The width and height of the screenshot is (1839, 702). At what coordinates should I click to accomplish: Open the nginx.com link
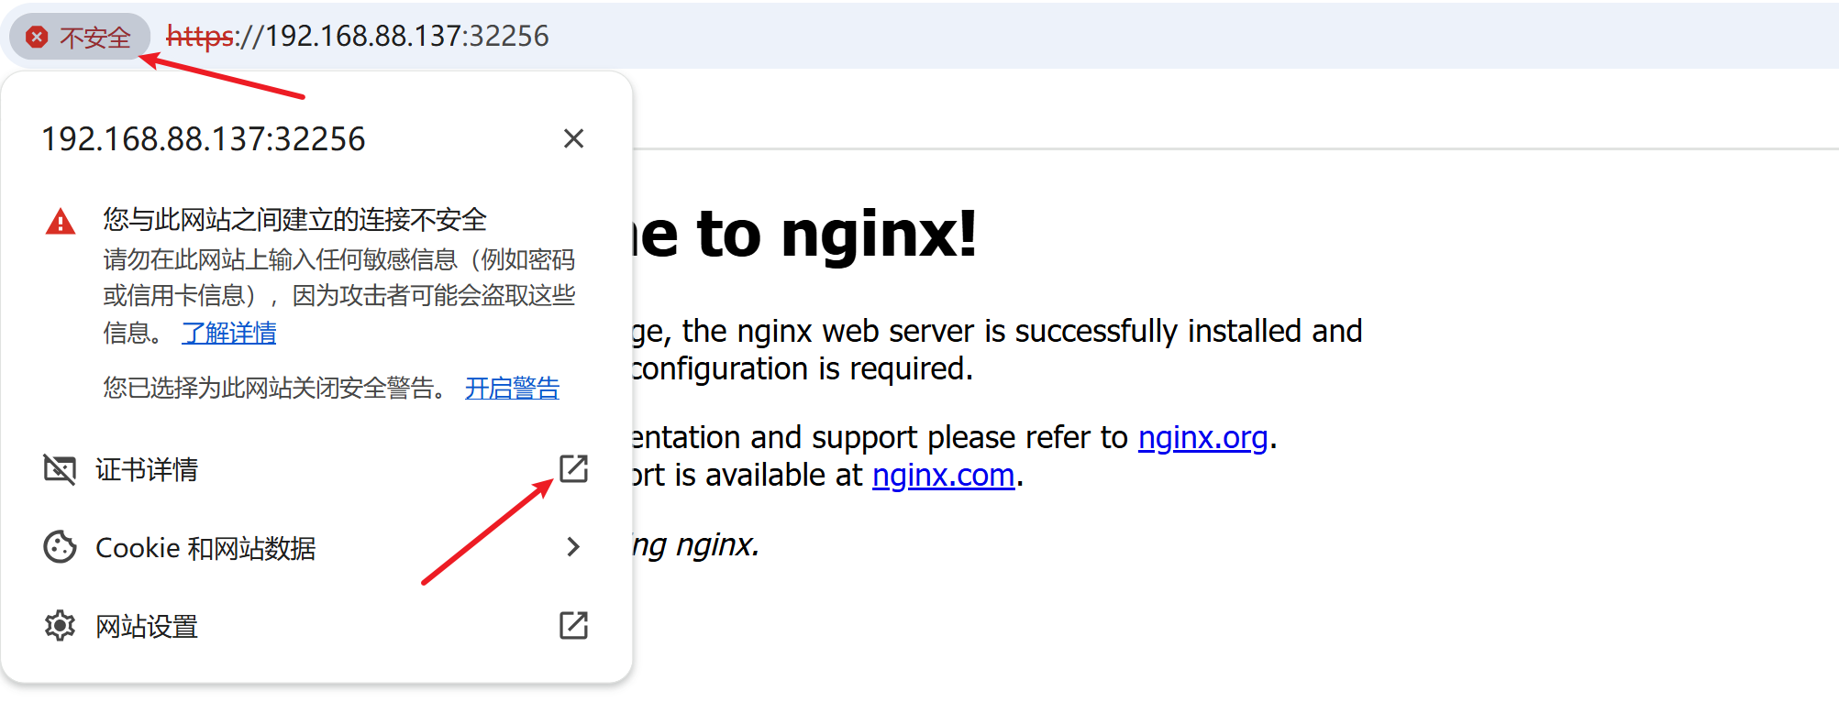click(944, 475)
